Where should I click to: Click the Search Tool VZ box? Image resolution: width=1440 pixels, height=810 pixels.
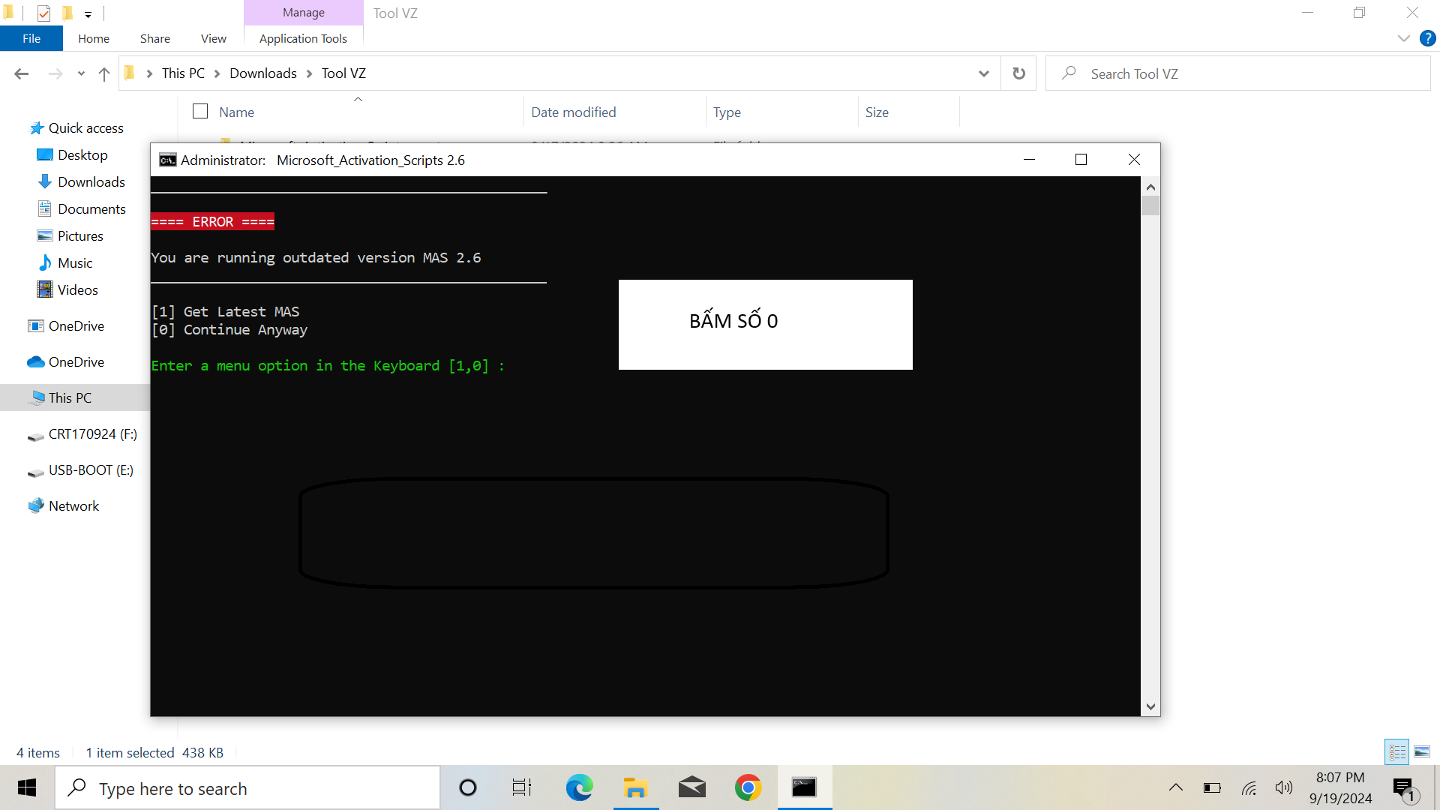tap(1237, 73)
